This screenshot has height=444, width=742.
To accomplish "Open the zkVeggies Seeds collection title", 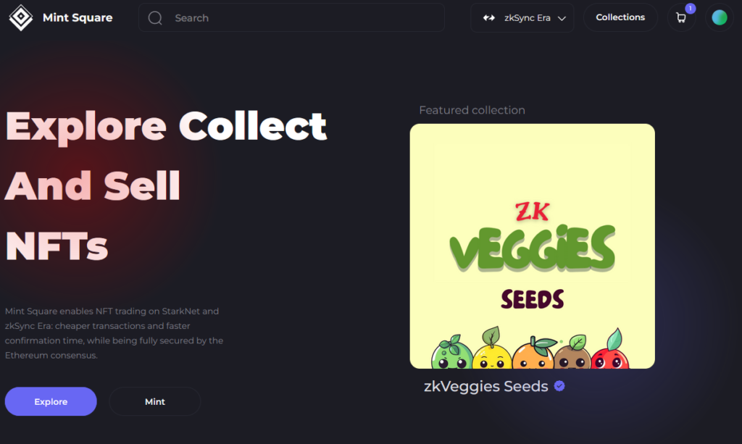I will tap(486, 386).
